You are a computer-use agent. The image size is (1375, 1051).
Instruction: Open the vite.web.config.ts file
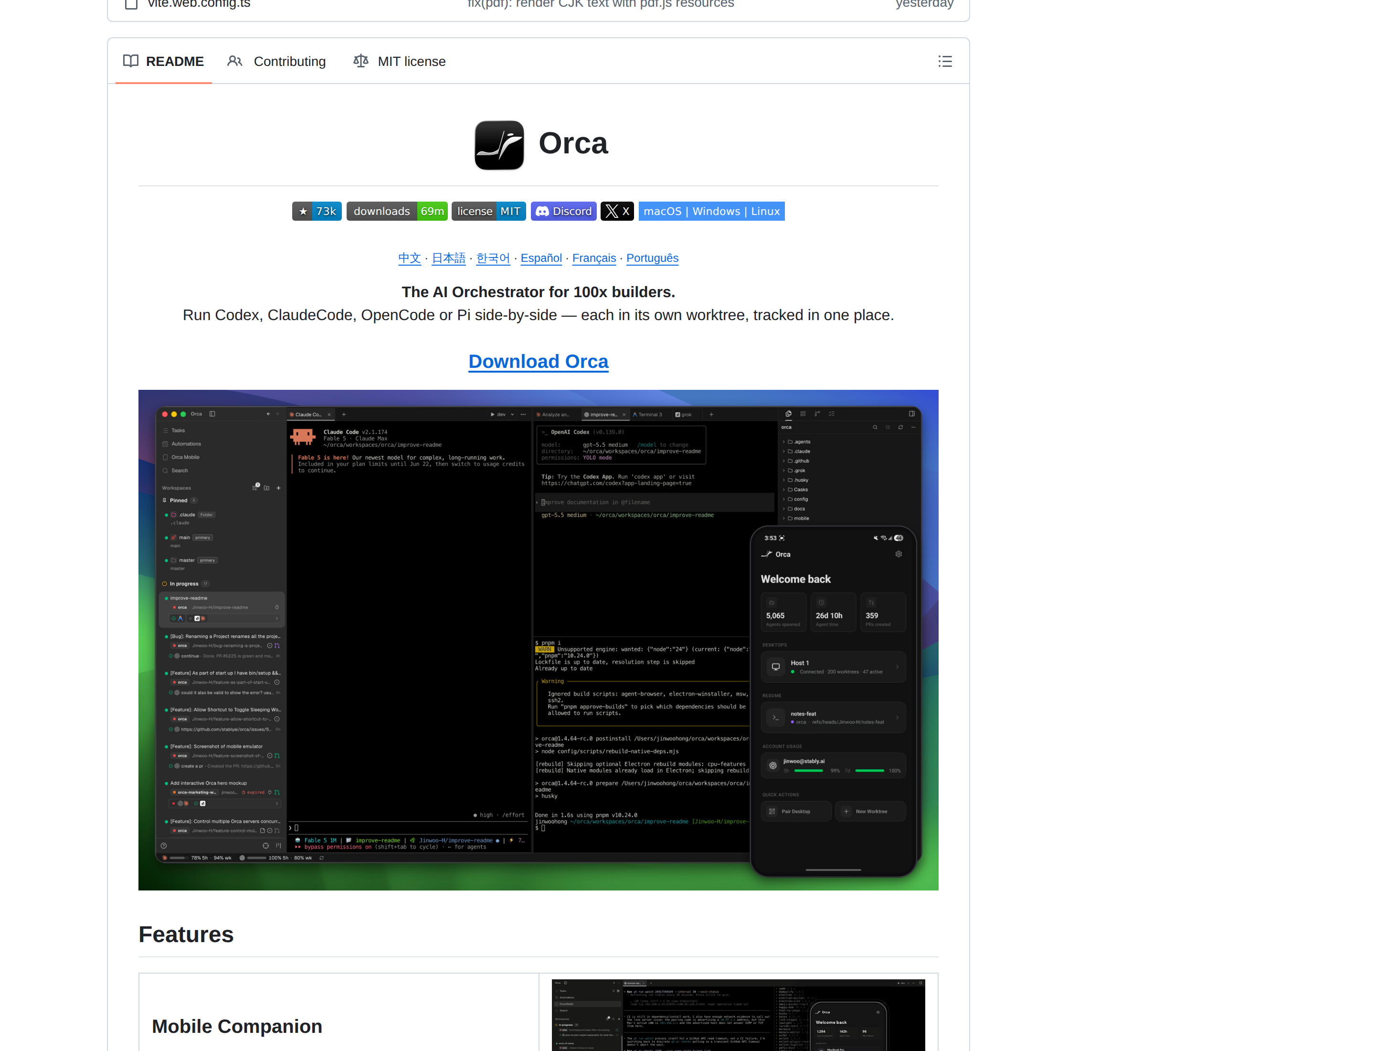click(199, 4)
